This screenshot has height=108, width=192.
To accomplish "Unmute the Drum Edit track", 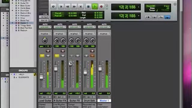I will 92,56.
